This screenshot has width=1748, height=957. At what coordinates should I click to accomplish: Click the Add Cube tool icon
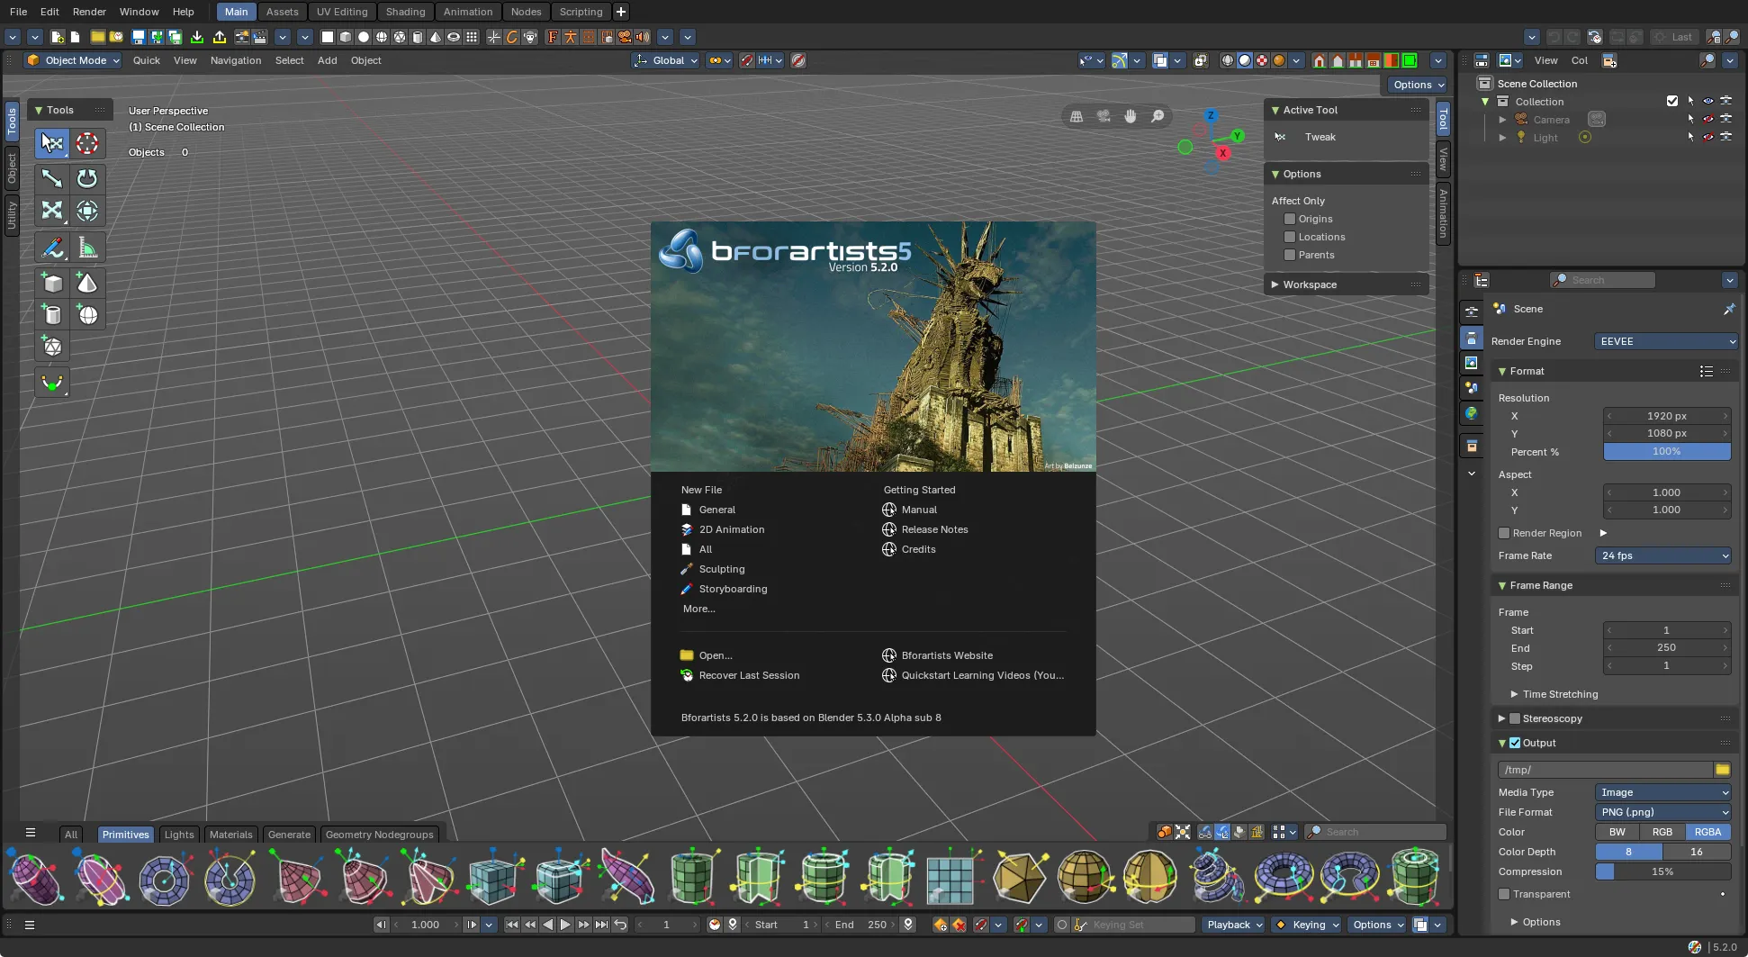(x=52, y=283)
